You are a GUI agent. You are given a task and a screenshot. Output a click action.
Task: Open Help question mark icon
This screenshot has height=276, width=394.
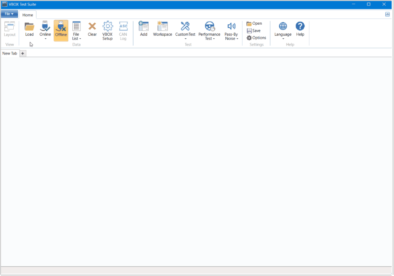300,27
